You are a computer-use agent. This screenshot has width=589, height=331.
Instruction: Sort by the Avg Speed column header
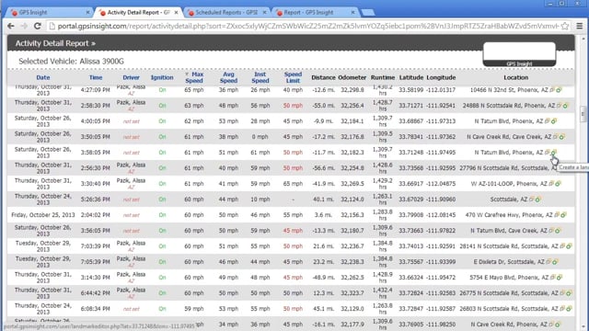point(228,77)
